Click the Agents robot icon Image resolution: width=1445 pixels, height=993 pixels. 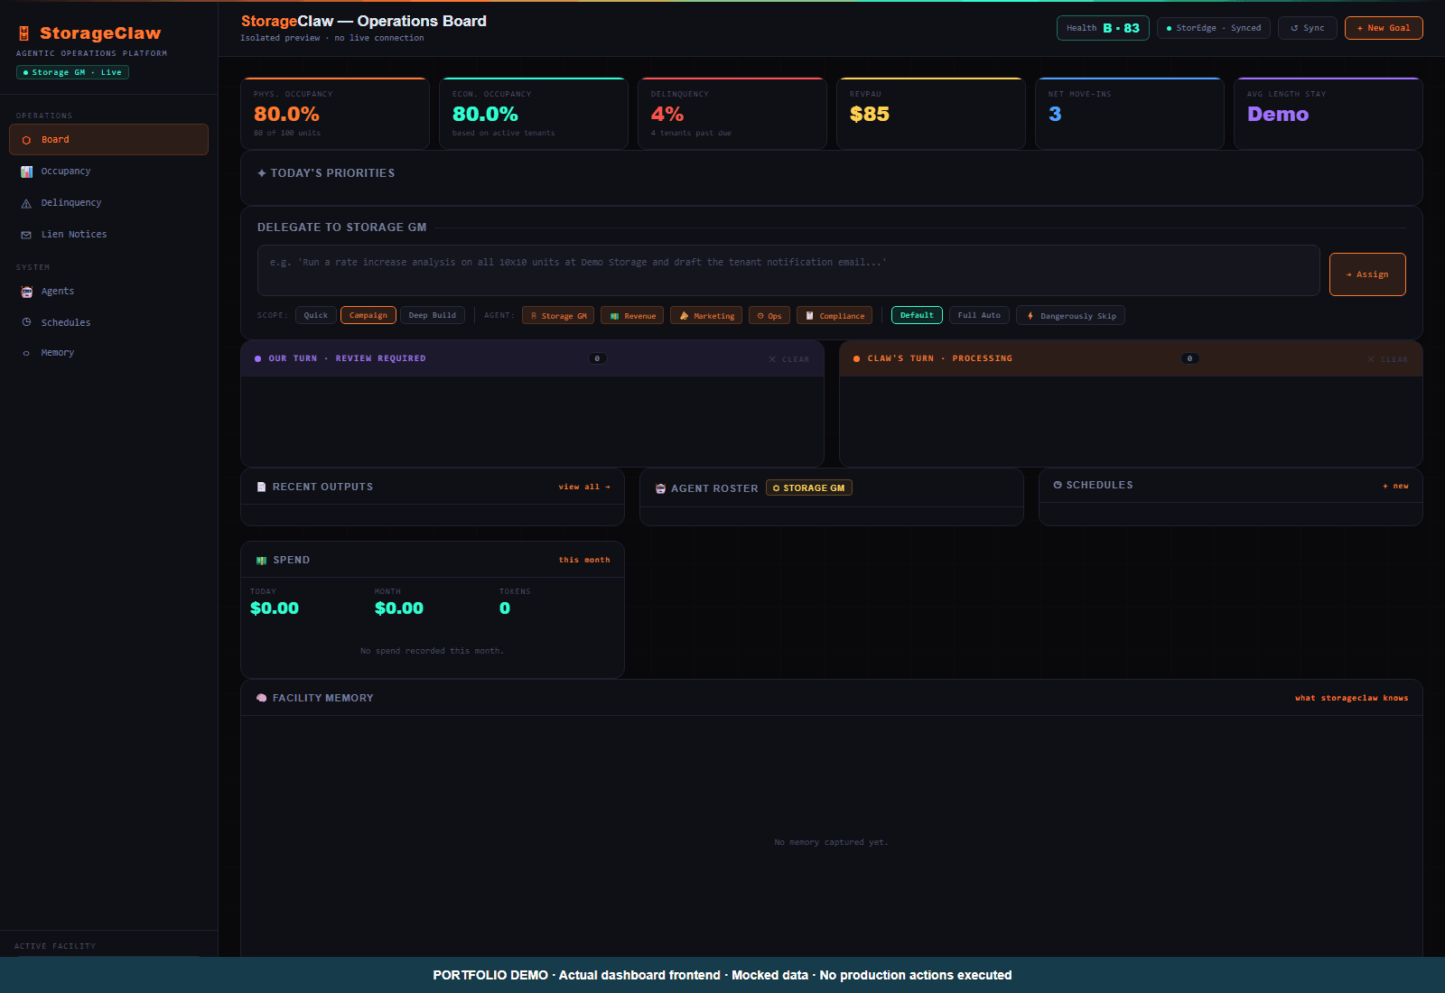point(26,292)
